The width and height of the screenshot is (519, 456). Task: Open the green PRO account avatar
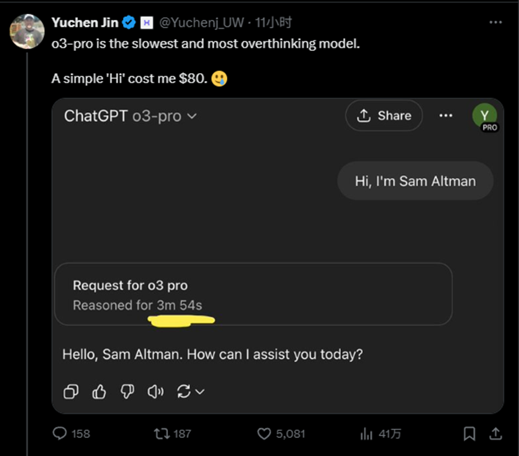coord(485,116)
